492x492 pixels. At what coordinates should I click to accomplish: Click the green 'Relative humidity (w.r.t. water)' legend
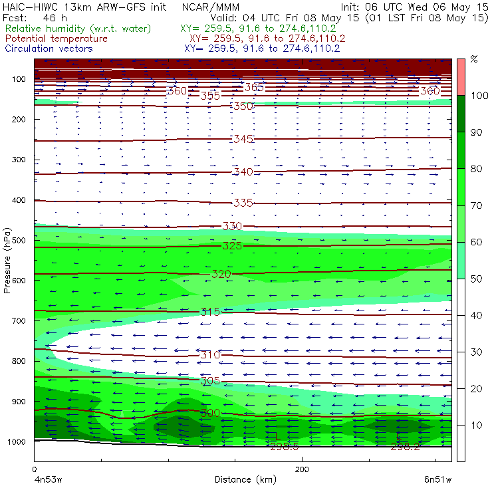(78, 29)
